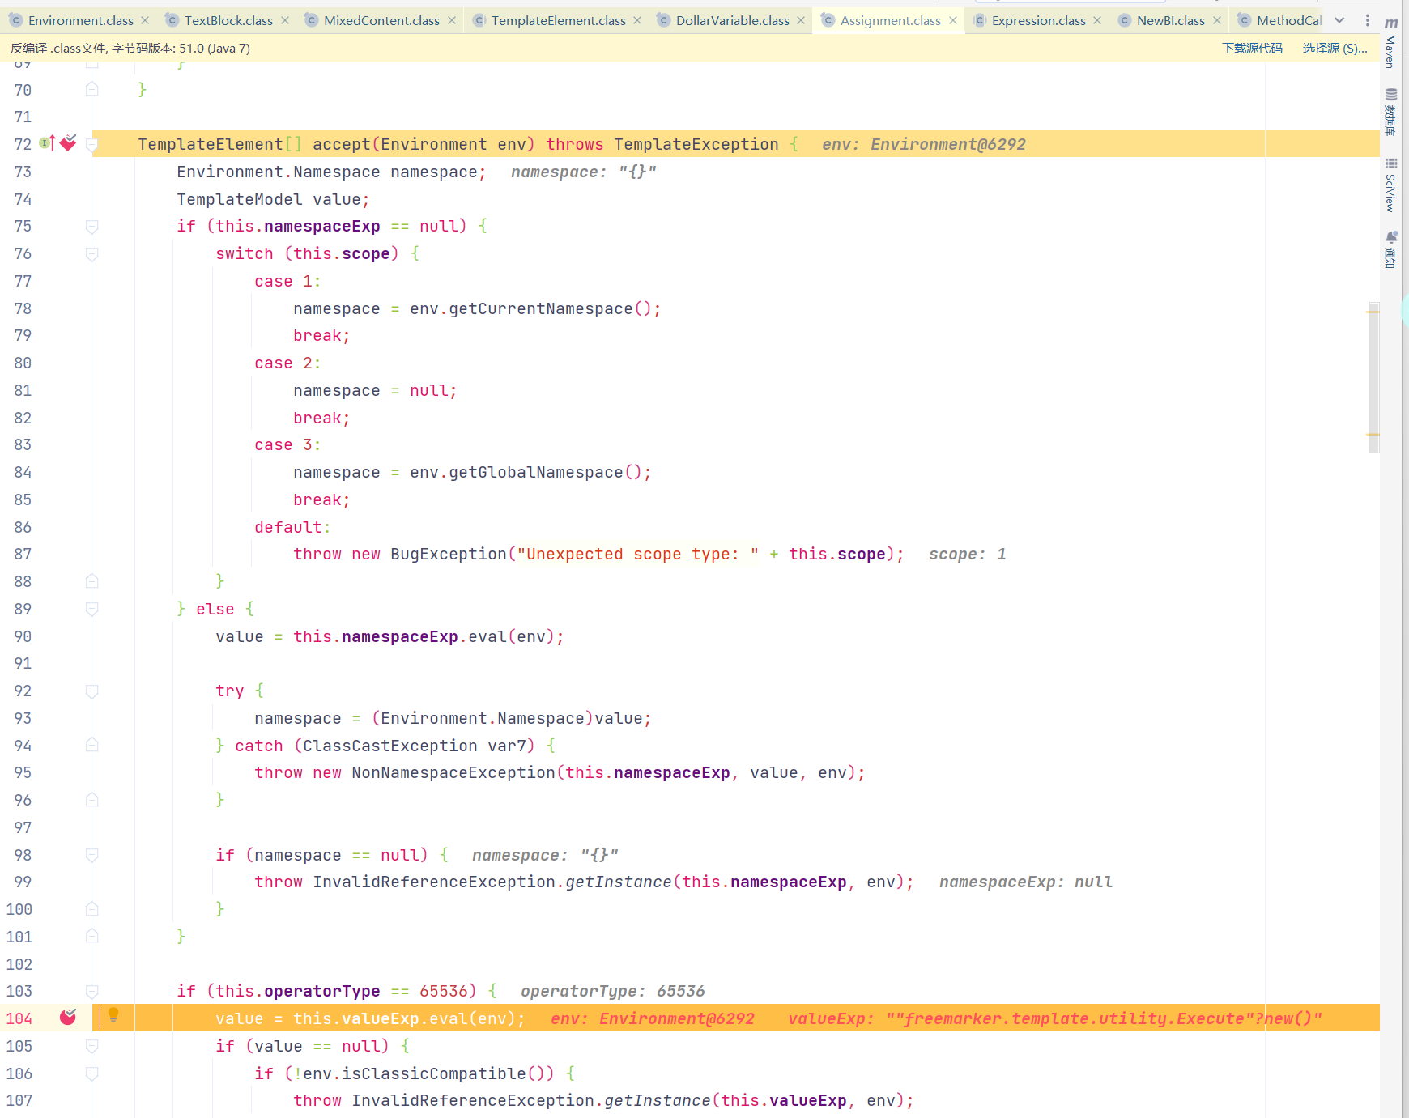
Task: Click the 下载源代码 download sources link
Action: (x=1253, y=49)
